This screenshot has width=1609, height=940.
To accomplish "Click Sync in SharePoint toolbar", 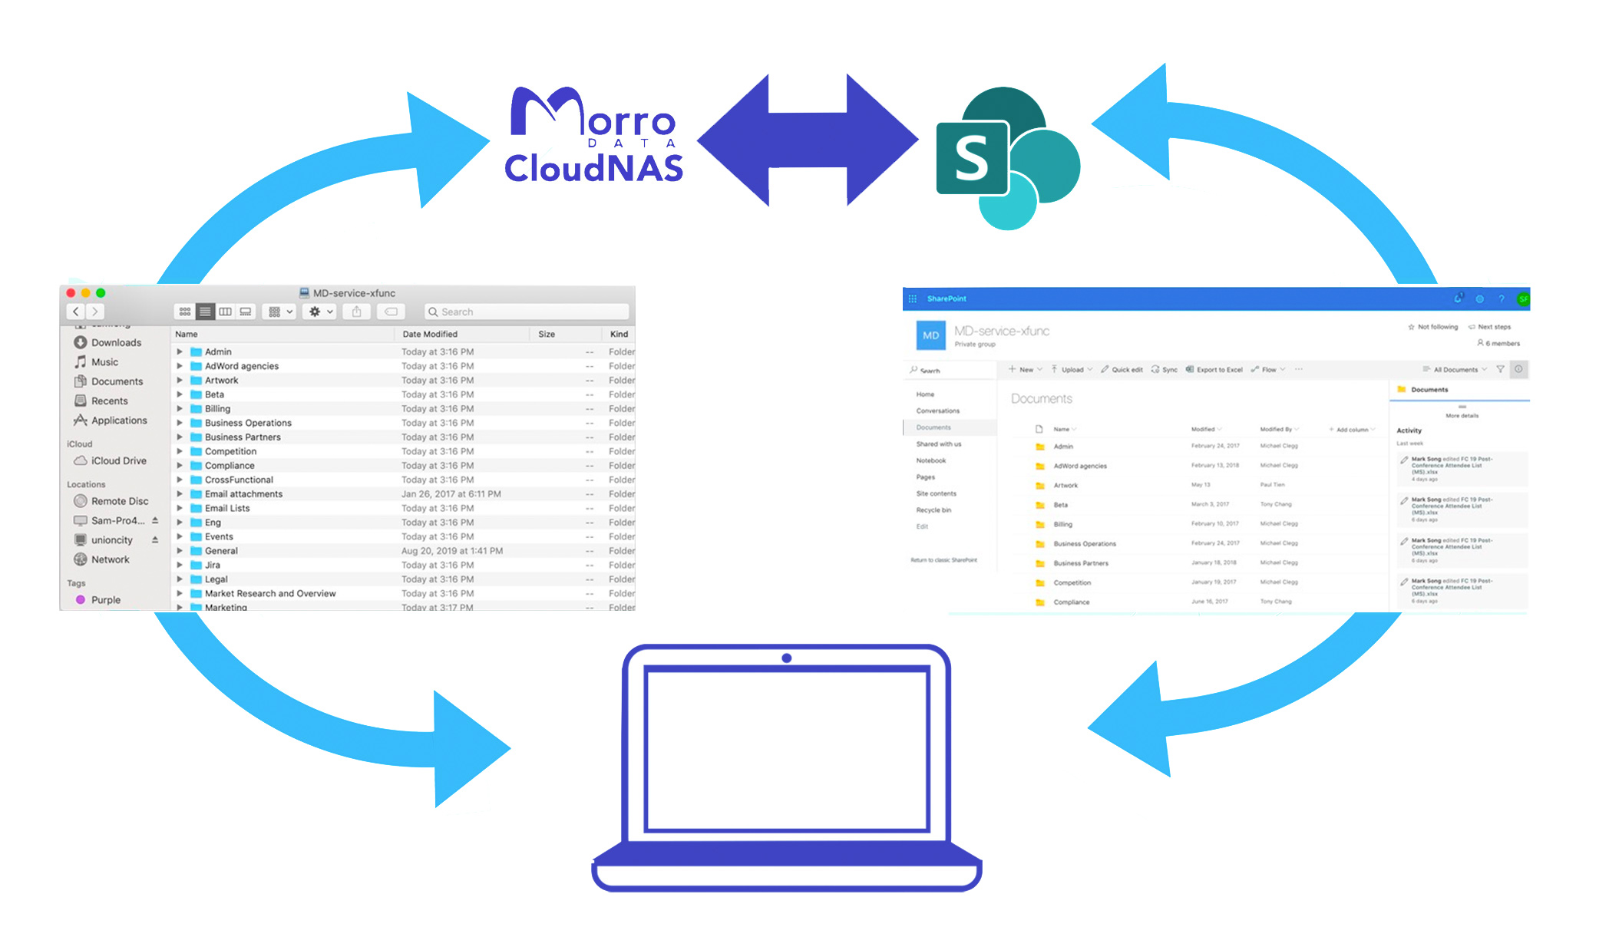I will point(1164,370).
